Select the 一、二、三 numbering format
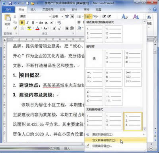Image resolution: width=159 pixels, height=153 pixels. click(x=94, y=77)
